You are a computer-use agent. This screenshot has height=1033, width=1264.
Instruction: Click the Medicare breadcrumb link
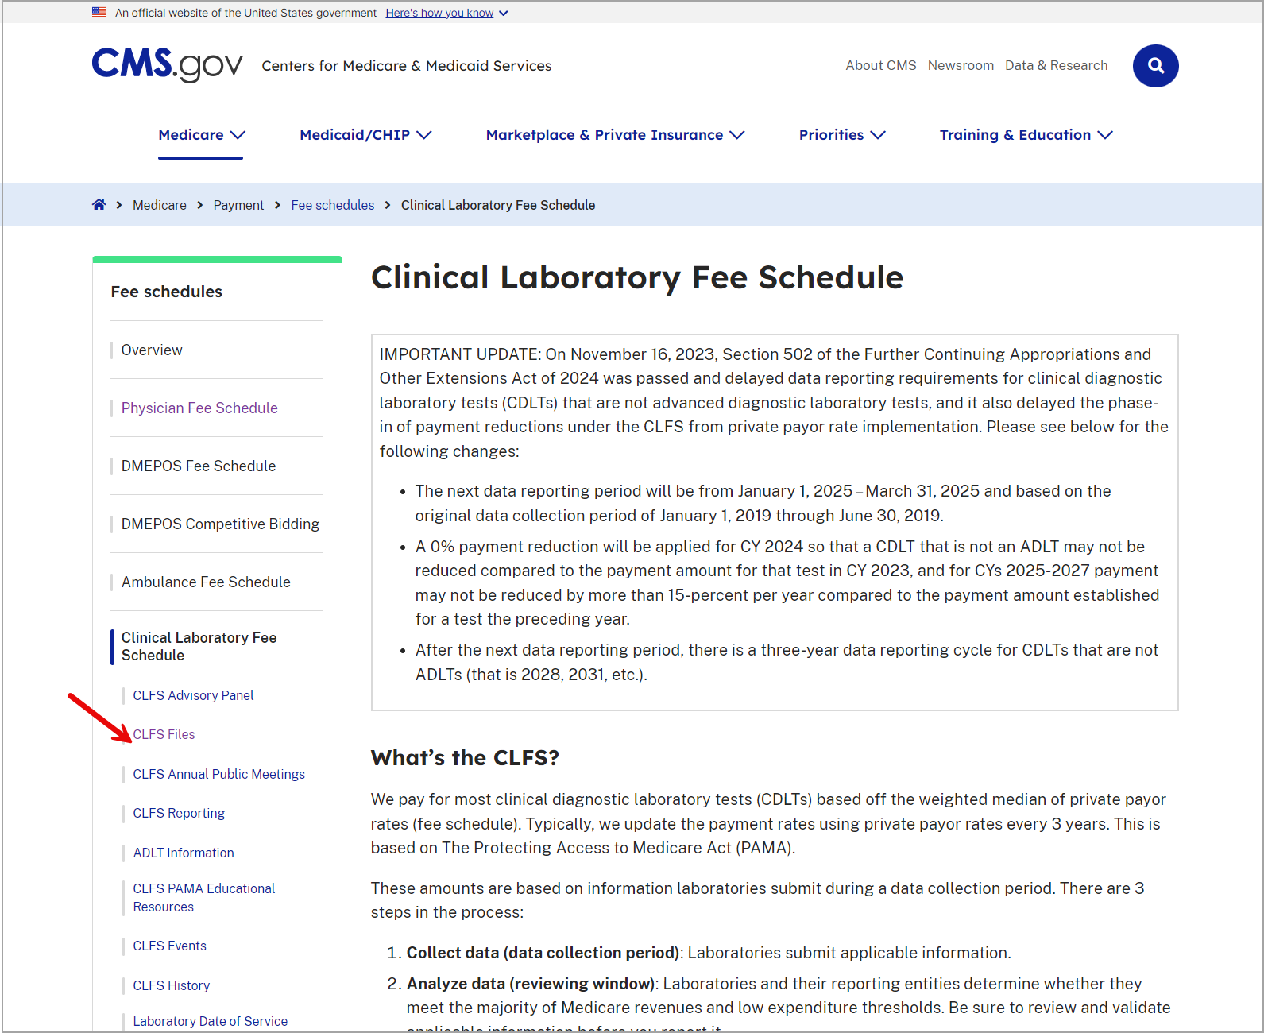click(x=160, y=205)
